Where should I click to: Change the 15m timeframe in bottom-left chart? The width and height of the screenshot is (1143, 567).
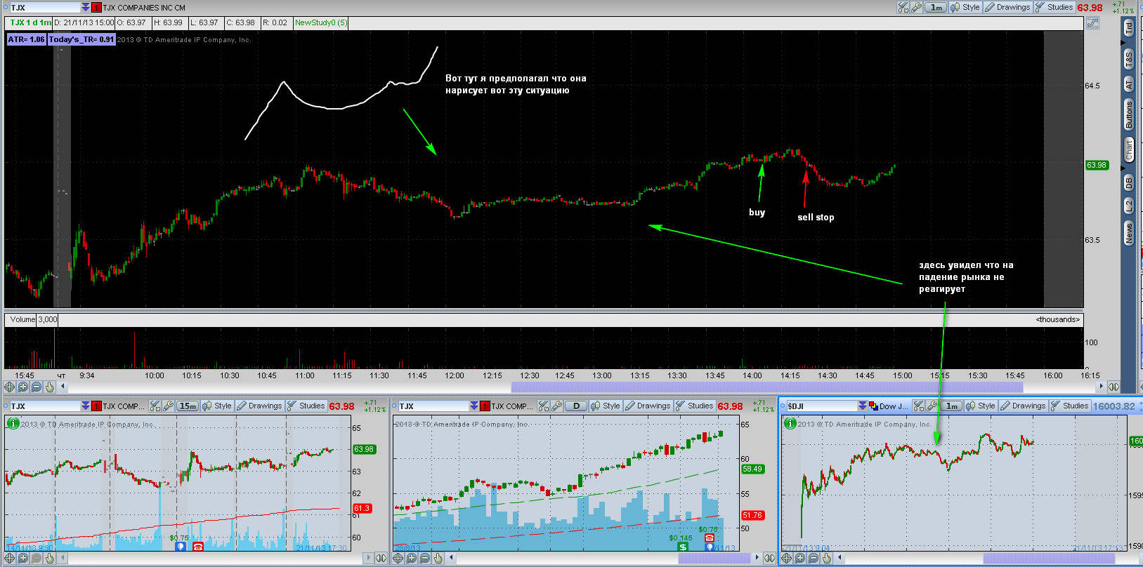coord(188,406)
